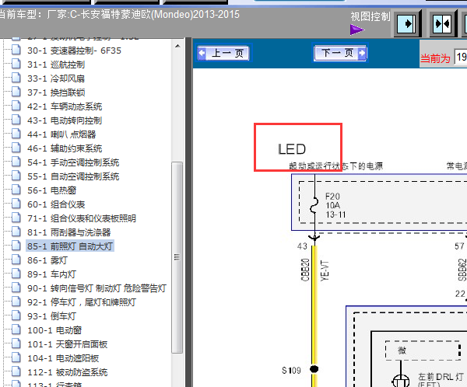Open 101-1 天窗开启面板 entry
Image resolution: width=467 pixels, height=387 pixels.
pos(67,344)
